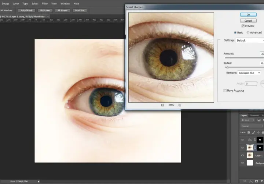Image resolution: width=264 pixels, height=184 pixels.
Task: Open status bar info arrow menu
Action: coord(38,181)
